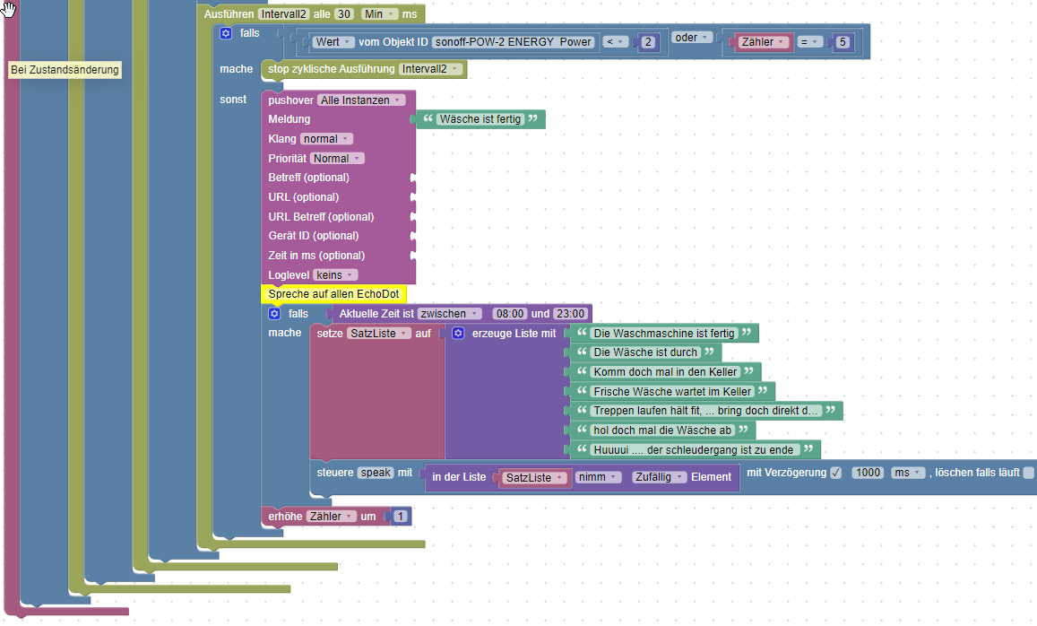Open gear mutator on time-check falls block
Image resolution: width=1037 pixels, height=626 pixels.
point(274,314)
